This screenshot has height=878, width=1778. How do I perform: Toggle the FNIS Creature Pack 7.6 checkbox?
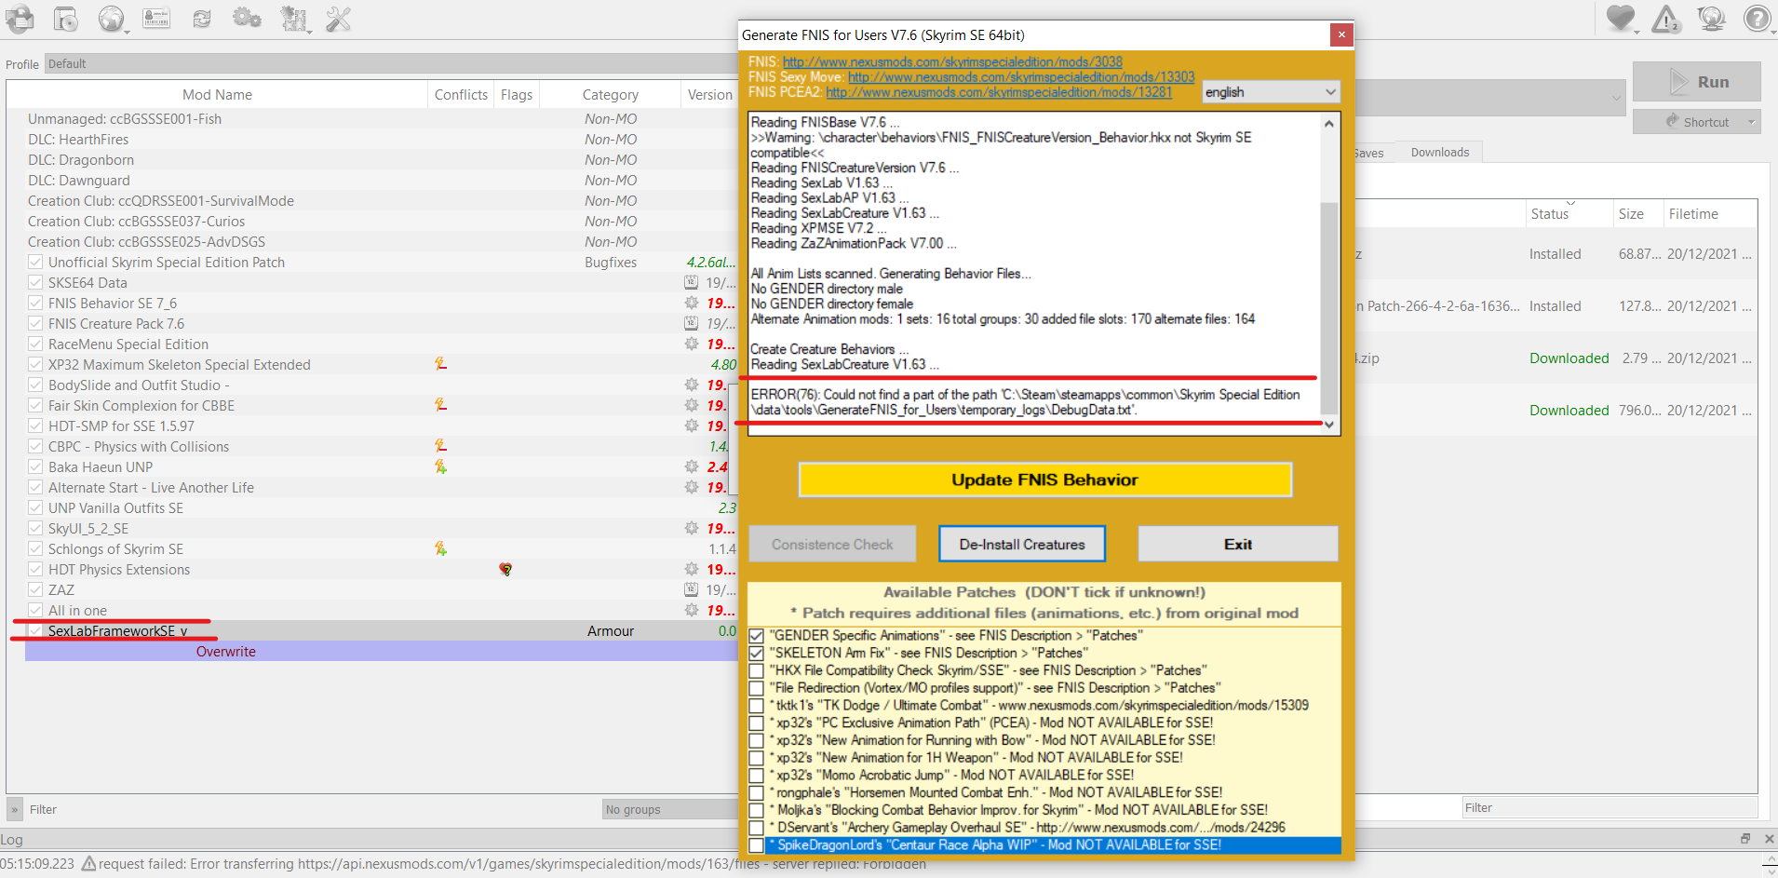point(35,324)
